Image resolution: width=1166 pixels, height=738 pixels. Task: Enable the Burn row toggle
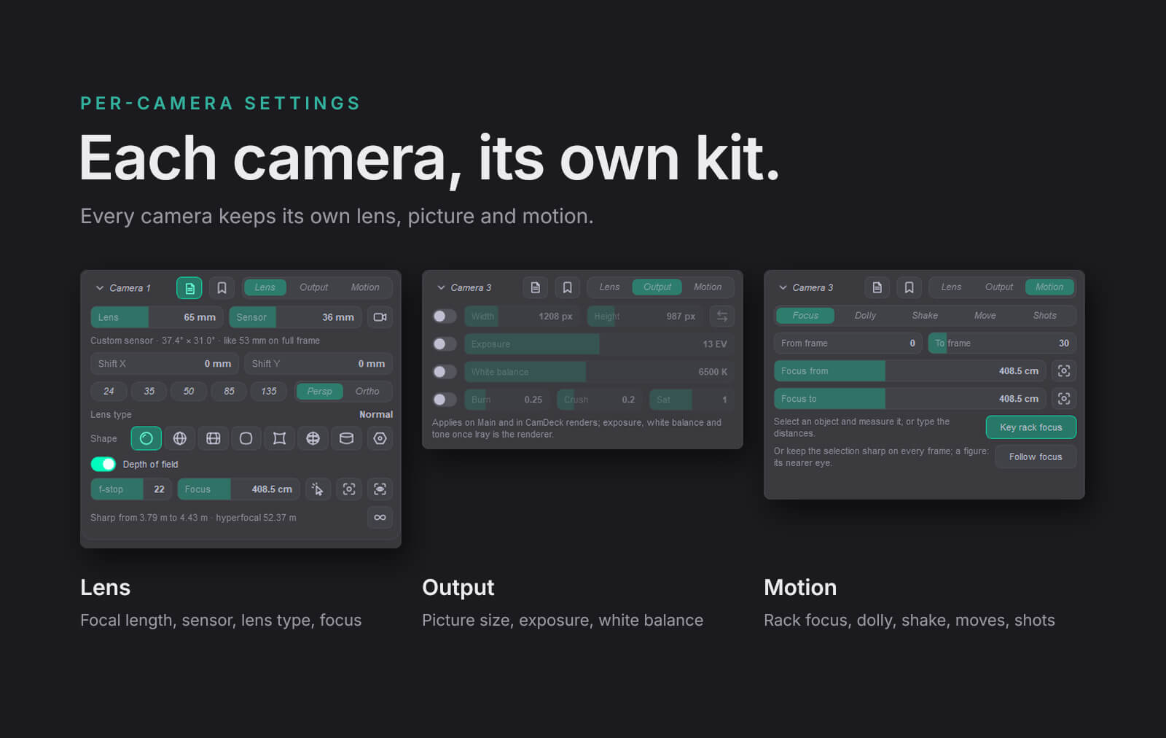(x=445, y=400)
